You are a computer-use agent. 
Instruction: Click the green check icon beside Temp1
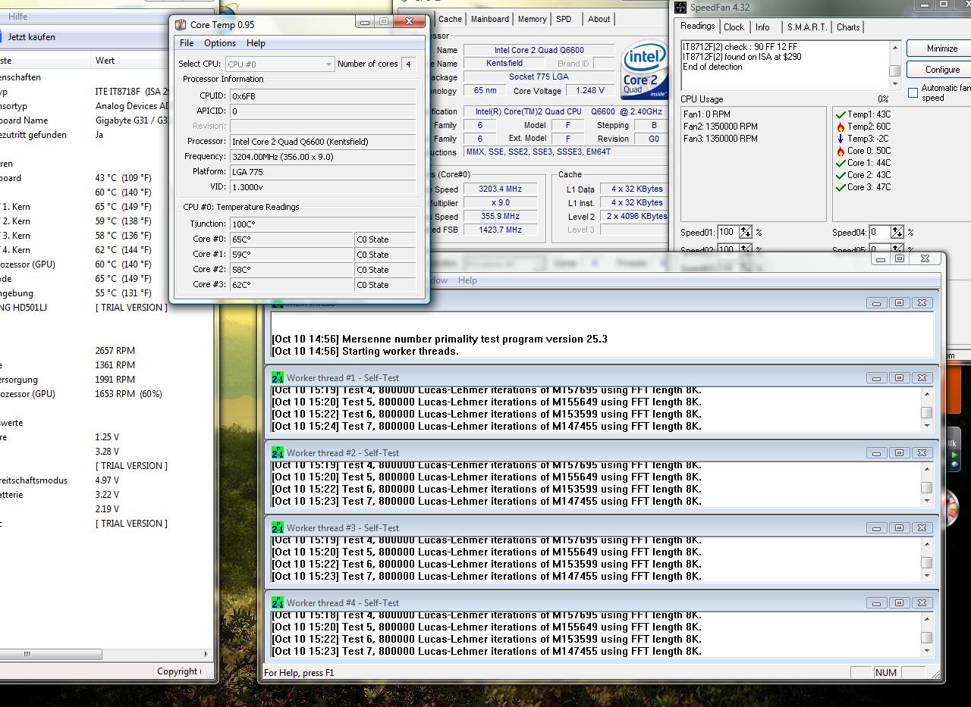coord(841,114)
